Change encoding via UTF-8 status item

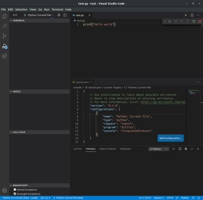(x=170, y=198)
